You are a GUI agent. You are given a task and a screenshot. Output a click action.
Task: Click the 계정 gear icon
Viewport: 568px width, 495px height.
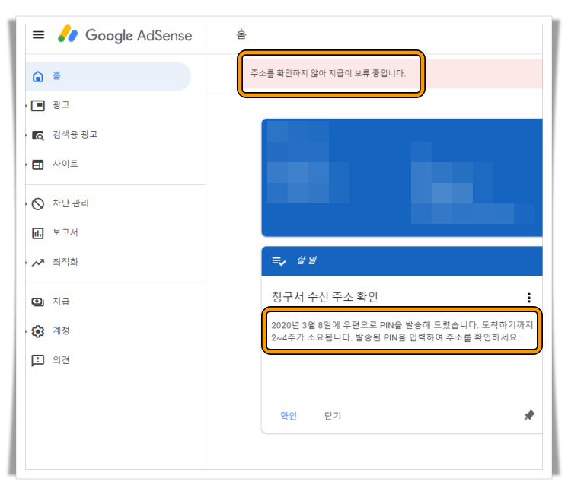tap(37, 331)
